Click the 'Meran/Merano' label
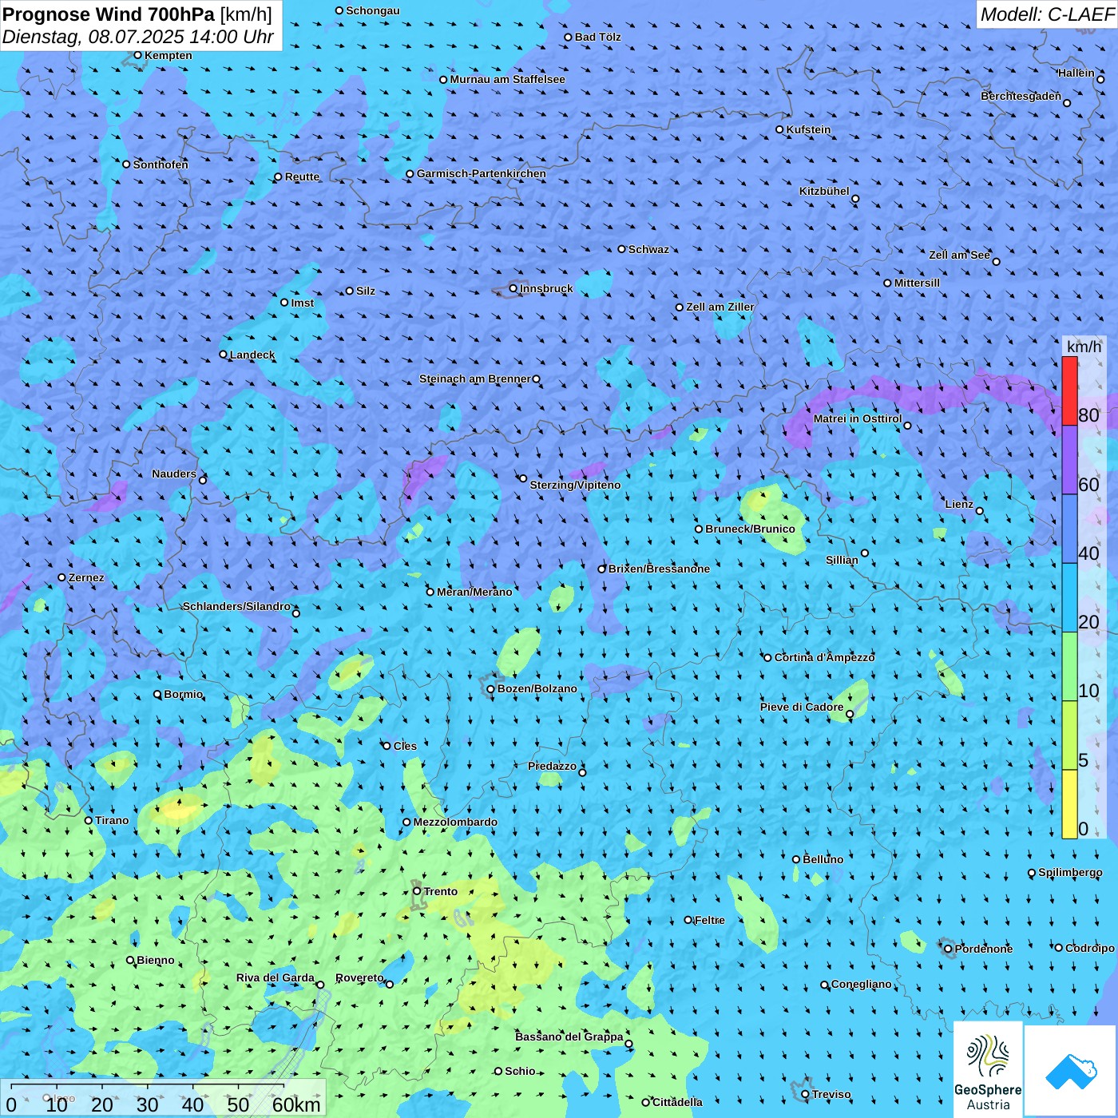This screenshot has height=1118, width=1118. tap(474, 592)
